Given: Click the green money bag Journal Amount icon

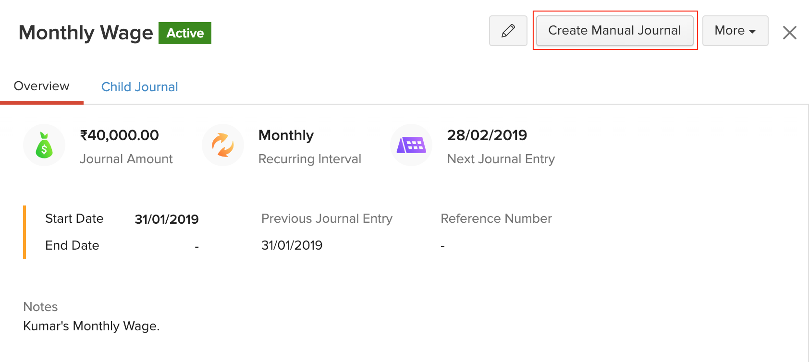Looking at the screenshot, I should [44, 145].
